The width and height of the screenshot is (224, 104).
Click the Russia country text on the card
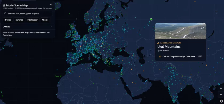tap(166, 51)
